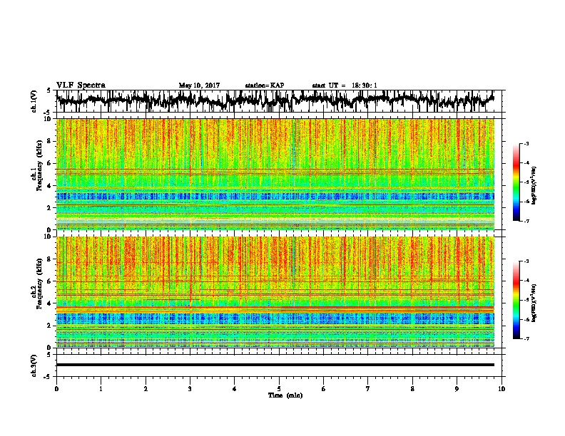Screen dimensions: 565x436
Task: Click the "6" kHz tick on ch.2 frequency axis
Action: (x=50, y=281)
